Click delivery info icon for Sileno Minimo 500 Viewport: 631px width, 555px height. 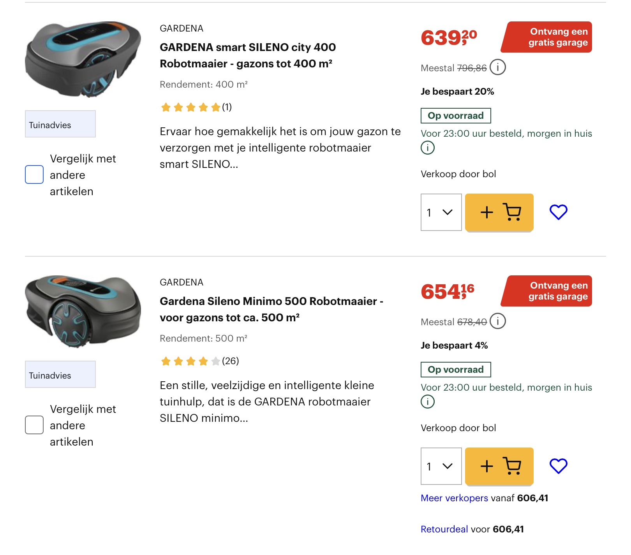[427, 402]
